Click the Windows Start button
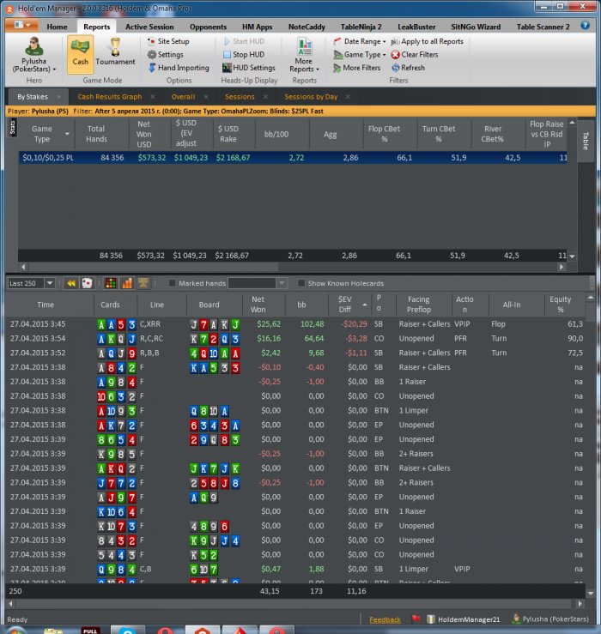The width and height of the screenshot is (601, 634). pyautogui.click(x=15, y=631)
